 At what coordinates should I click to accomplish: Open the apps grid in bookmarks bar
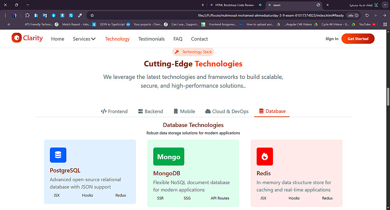point(385,24)
